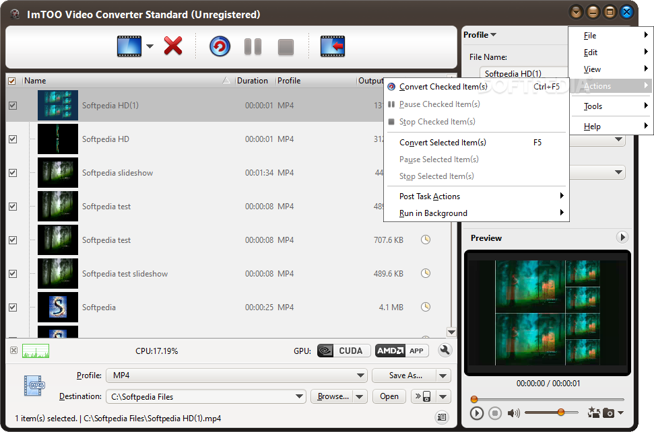Choose Convert Selected Item(s) menu entry
Screen dimensions: 654x432
pyautogui.click(x=476, y=143)
